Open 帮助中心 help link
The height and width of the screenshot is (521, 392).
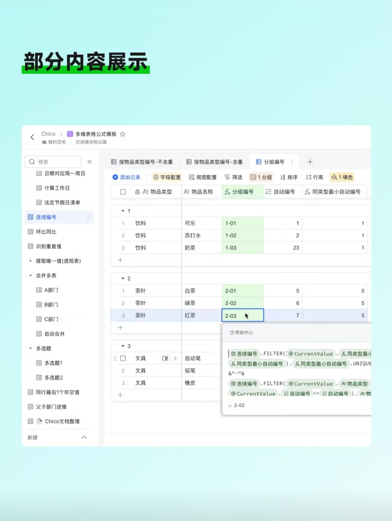coord(241,333)
